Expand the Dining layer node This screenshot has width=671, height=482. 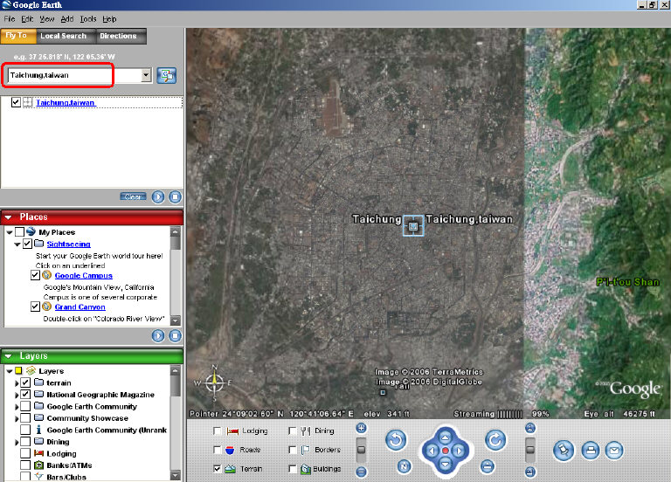[17, 442]
